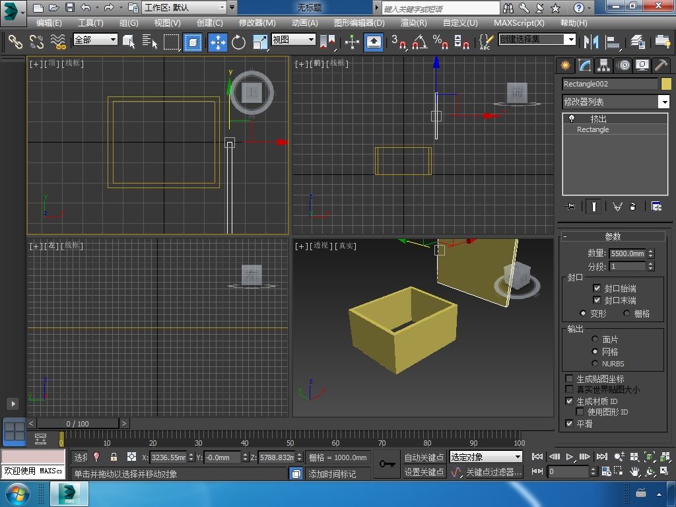Open the 全部 selection filter dropdown
Viewport: 676px width, 507px height.
(95, 40)
